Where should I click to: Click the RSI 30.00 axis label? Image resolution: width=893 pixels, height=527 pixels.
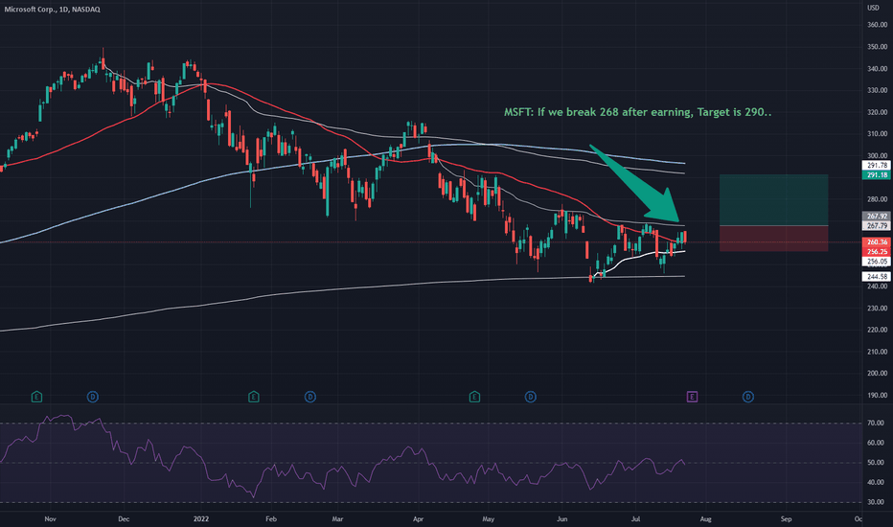(x=876, y=502)
